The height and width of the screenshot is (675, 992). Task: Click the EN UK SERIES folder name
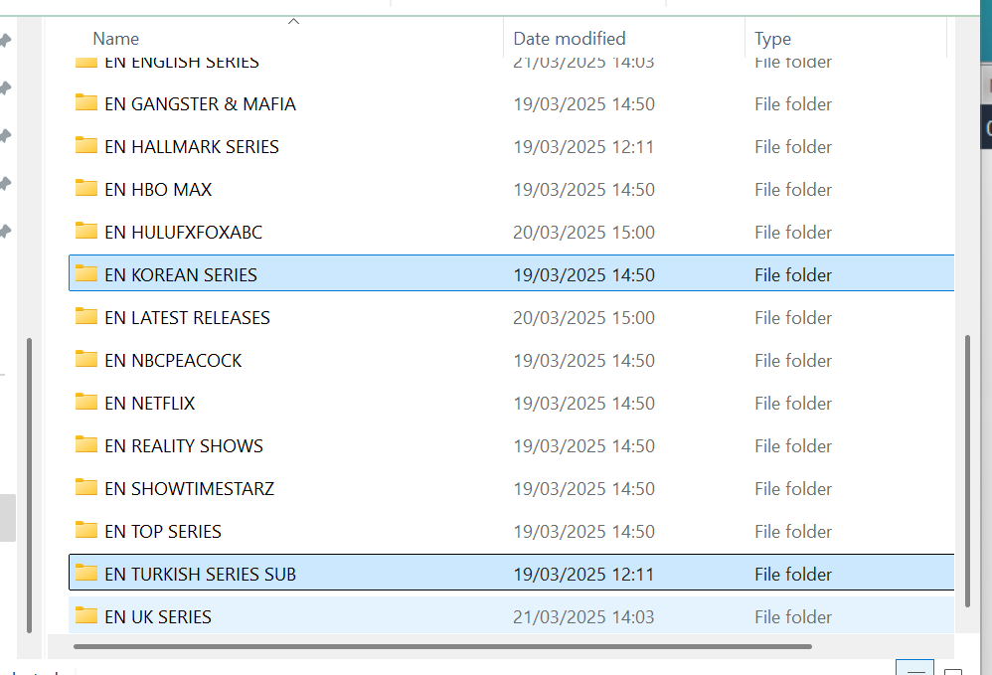click(x=158, y=616)
